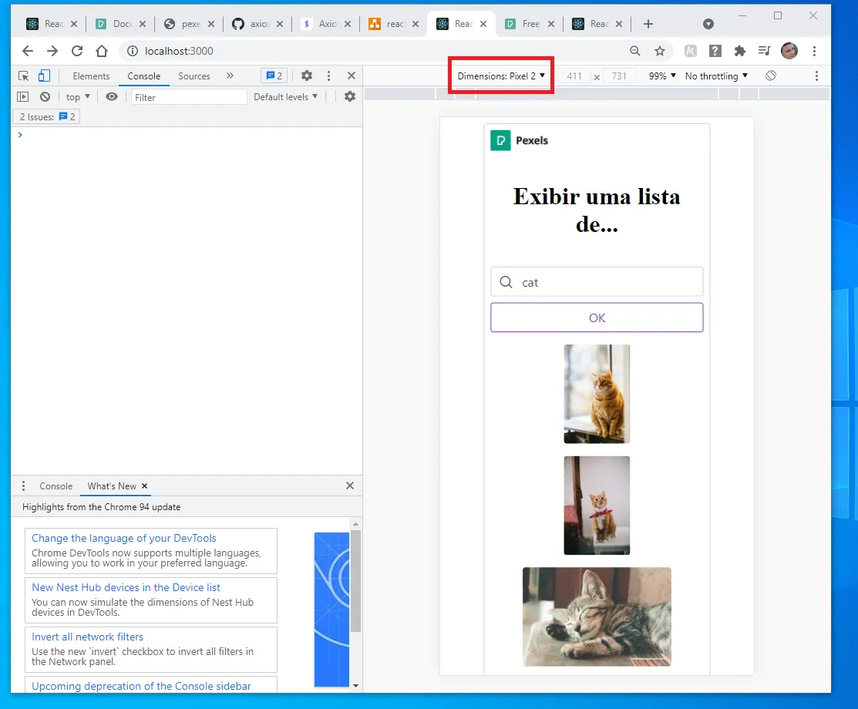Image resolution: width=858 pixels, height=709 pixels.
Task: Select the inspect element picker icon
Action: click(x=23, y=76)
